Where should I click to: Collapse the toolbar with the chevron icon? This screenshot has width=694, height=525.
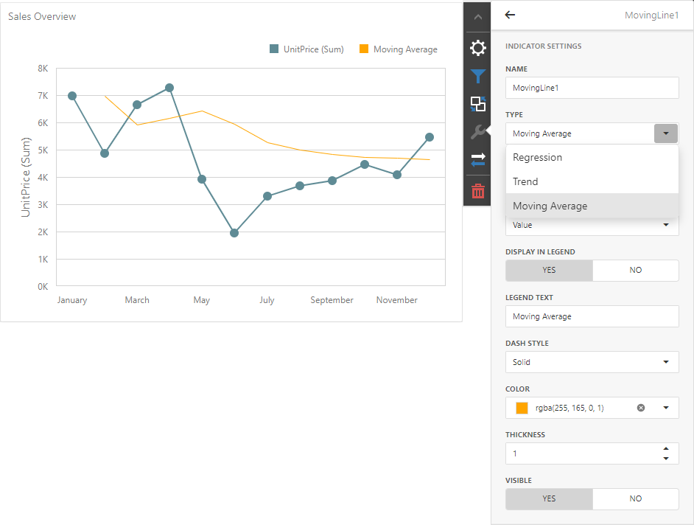[478, 16]
